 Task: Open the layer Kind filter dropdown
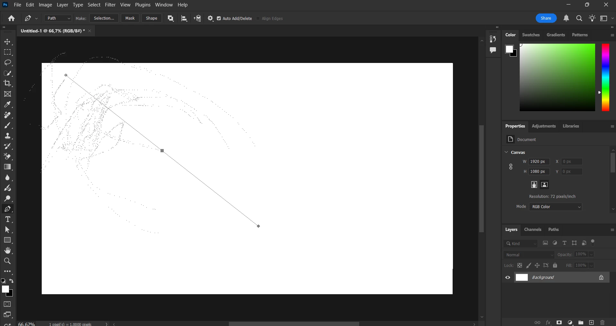521,243
